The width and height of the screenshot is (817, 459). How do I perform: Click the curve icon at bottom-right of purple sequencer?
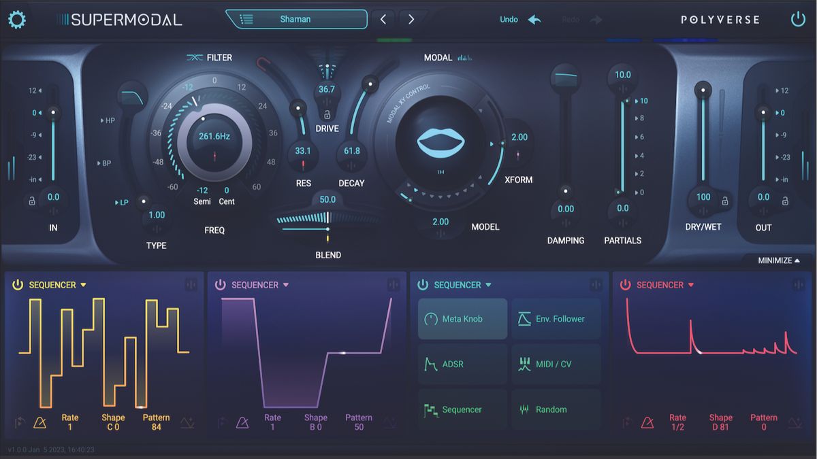click(x=390, y=422)
